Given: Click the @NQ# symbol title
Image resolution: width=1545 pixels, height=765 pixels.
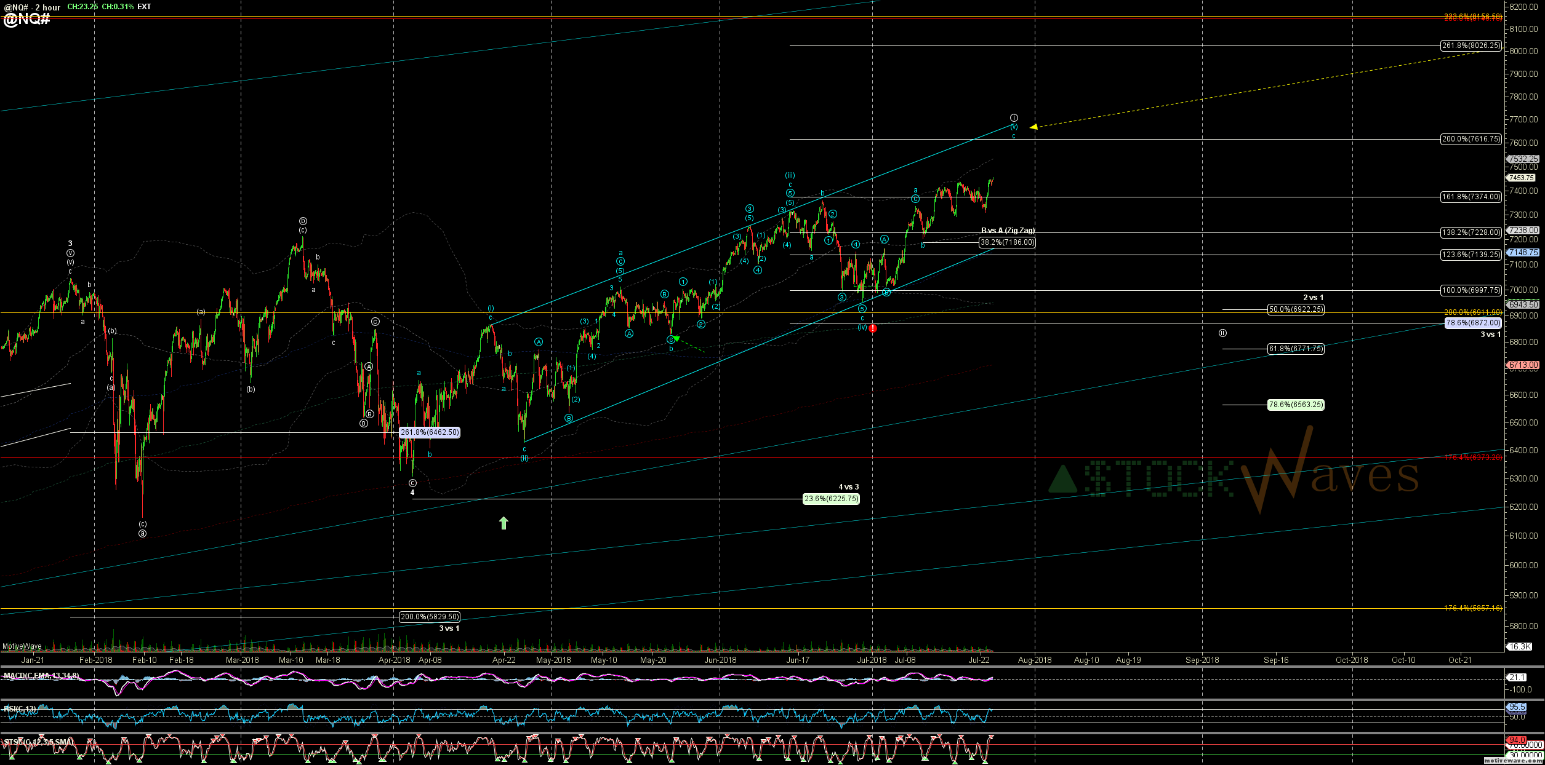Looking at the screenshot, I should point(26,19).
